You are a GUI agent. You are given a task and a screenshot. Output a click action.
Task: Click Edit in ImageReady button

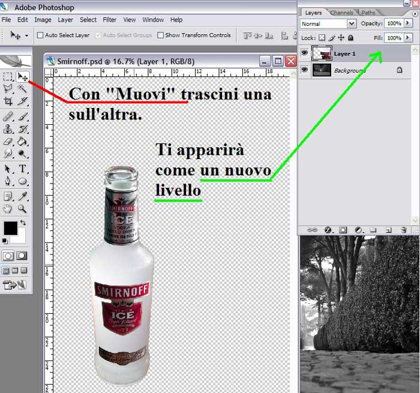click(15, 285)
